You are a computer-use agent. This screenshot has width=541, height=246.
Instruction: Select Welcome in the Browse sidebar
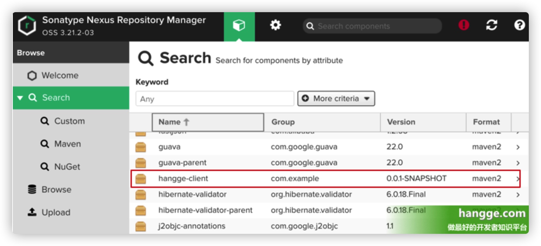click(71, 75)
